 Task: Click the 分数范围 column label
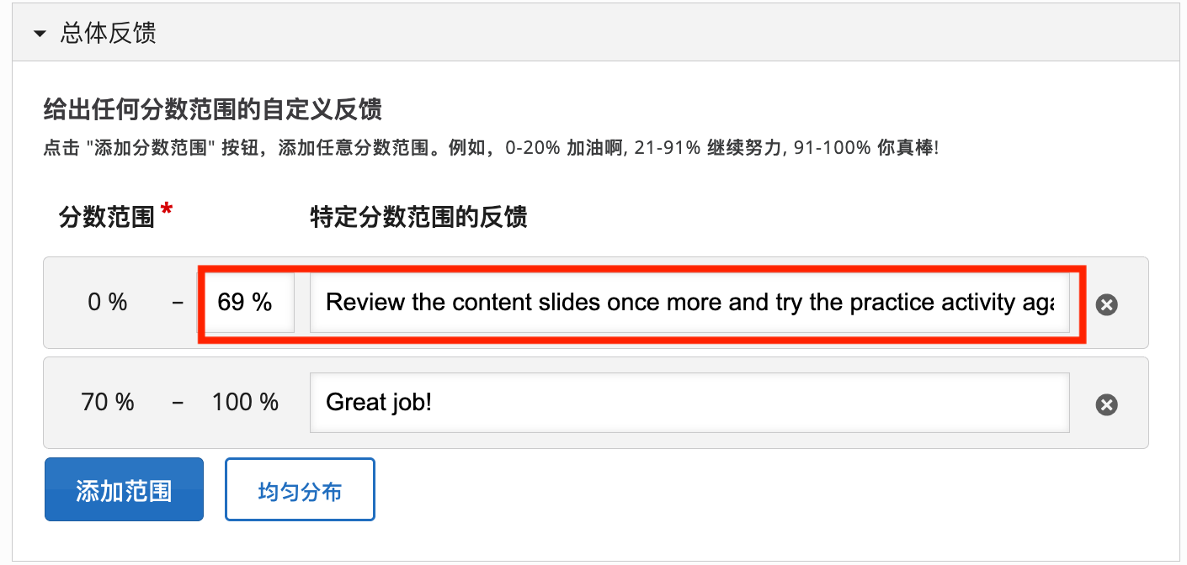pos(107,218)
